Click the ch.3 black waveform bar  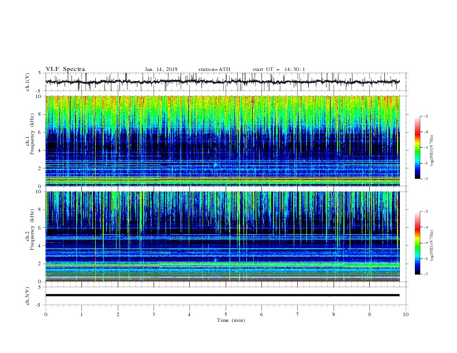(222, 295)
